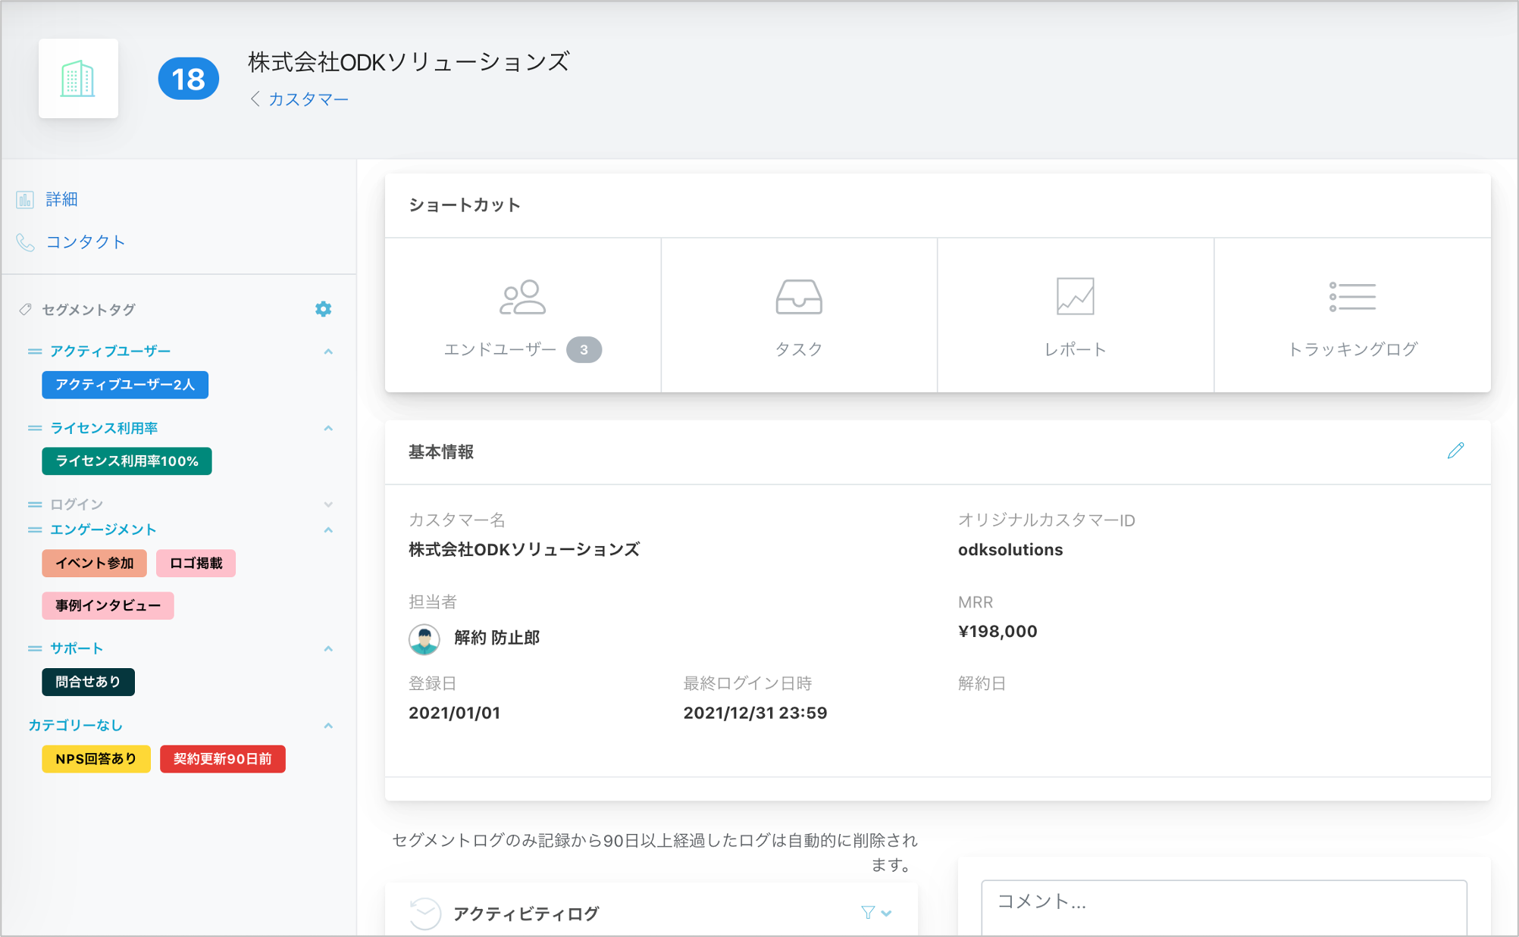Screen dimensions: 1519x937
Task: Click registration date 2021/01/01
Action: tap(454, 713)
